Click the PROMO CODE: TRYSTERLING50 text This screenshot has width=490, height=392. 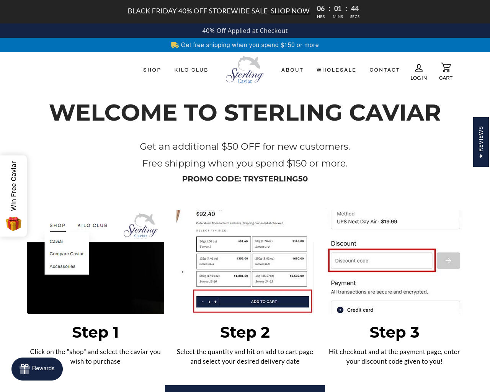coord(245,179)
